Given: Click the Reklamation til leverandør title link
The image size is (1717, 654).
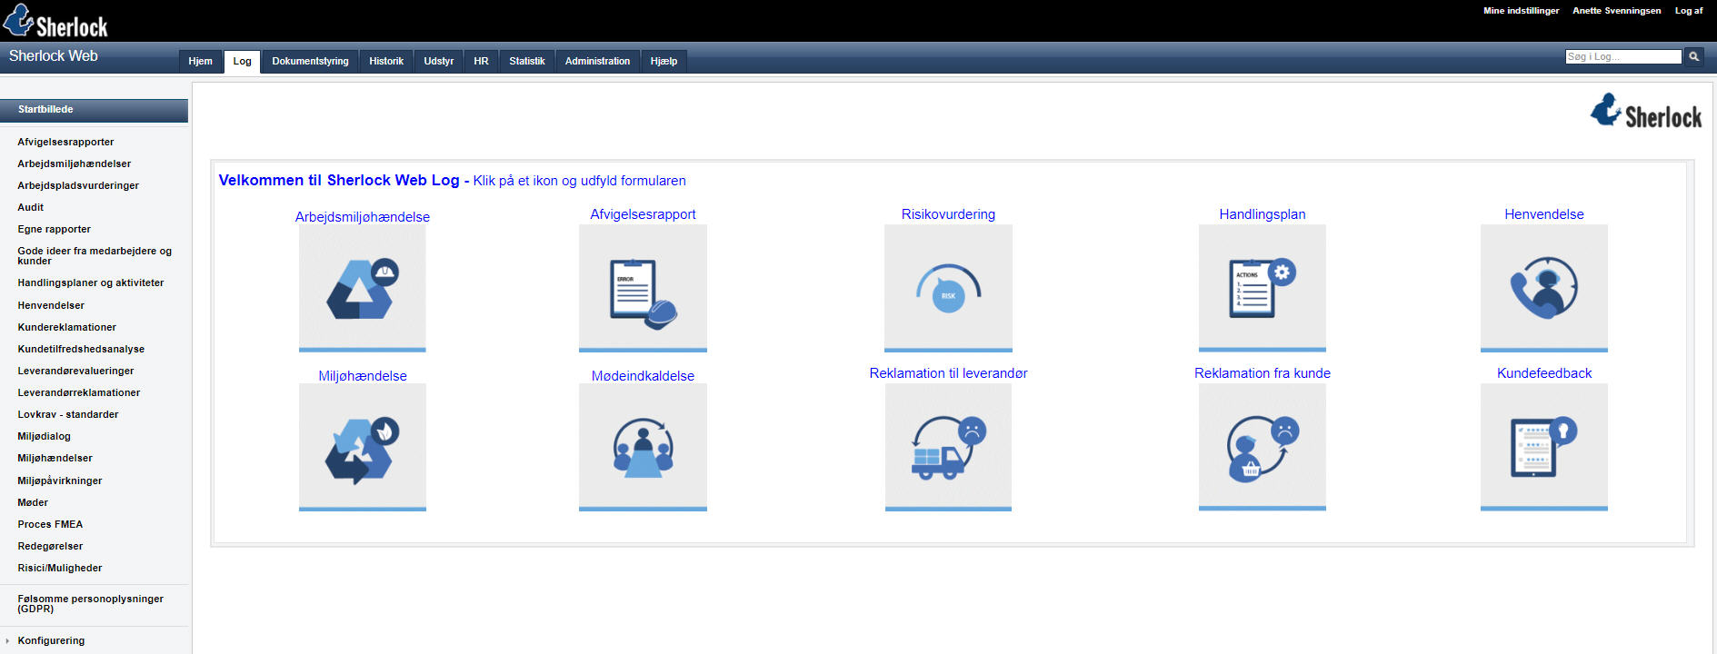Looking at the screenshot, I should pos(948,373).
